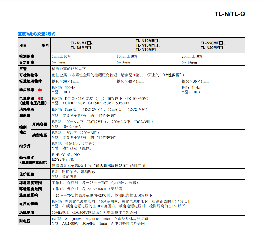Click the ±2.5%以下 voltage influence line
This screenshot has height=225, width=262.
click(121, 202)
